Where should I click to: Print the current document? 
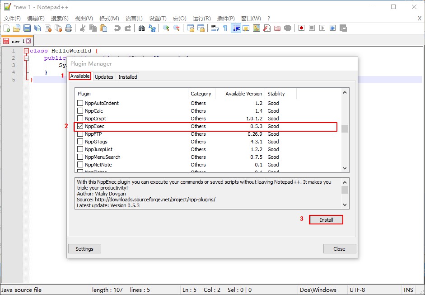pyautogui.click(x=69, y=28)
